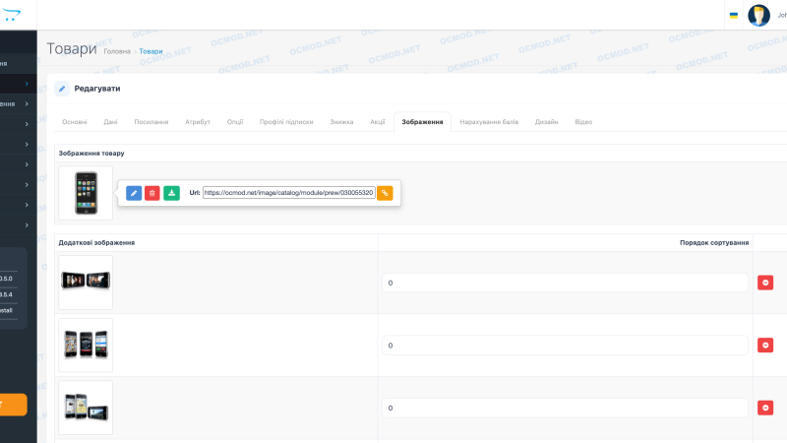Viewport: 787px width, 443px height.
Task: Select the Зображення tab
Action: (422, 122)
